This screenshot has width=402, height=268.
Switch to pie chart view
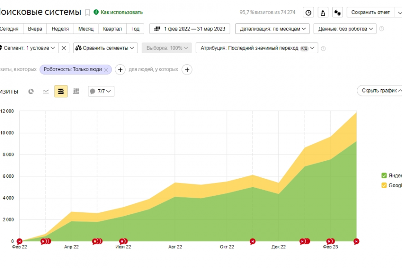click(x=31, y=92)
